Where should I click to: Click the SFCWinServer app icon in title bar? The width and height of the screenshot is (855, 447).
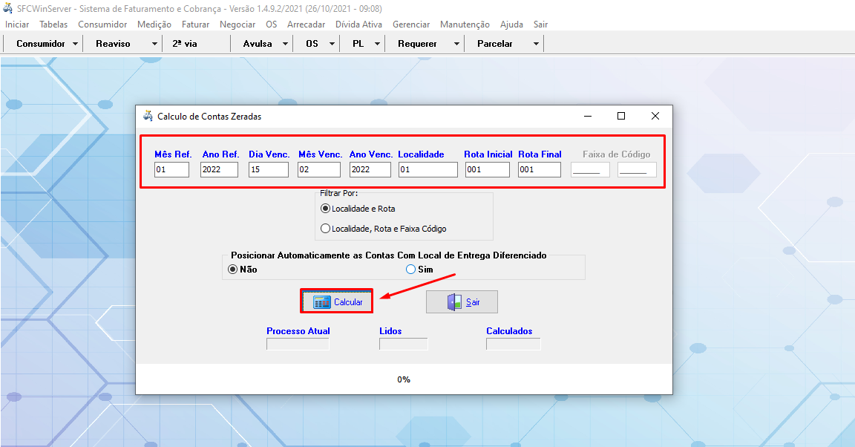[x=8, y=8]
